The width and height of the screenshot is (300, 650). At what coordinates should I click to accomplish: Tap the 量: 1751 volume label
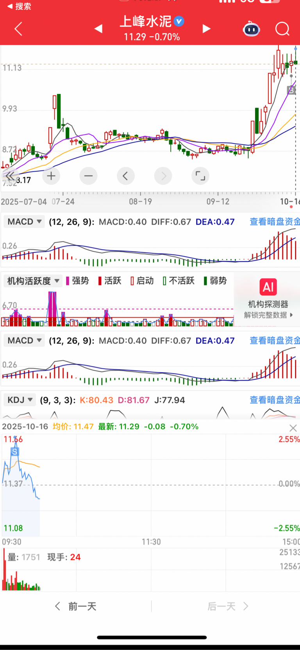coord(24,557)
